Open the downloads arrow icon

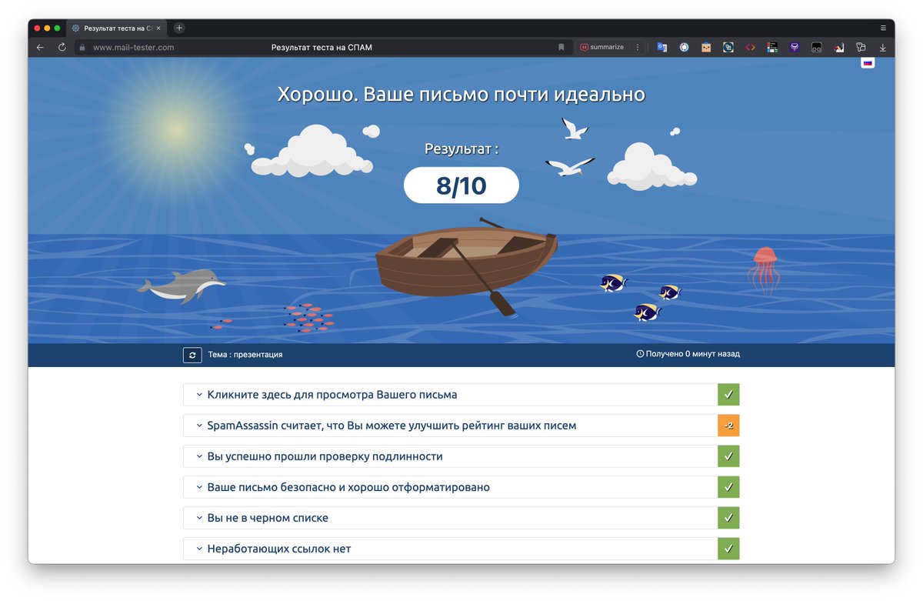point(883,47)
